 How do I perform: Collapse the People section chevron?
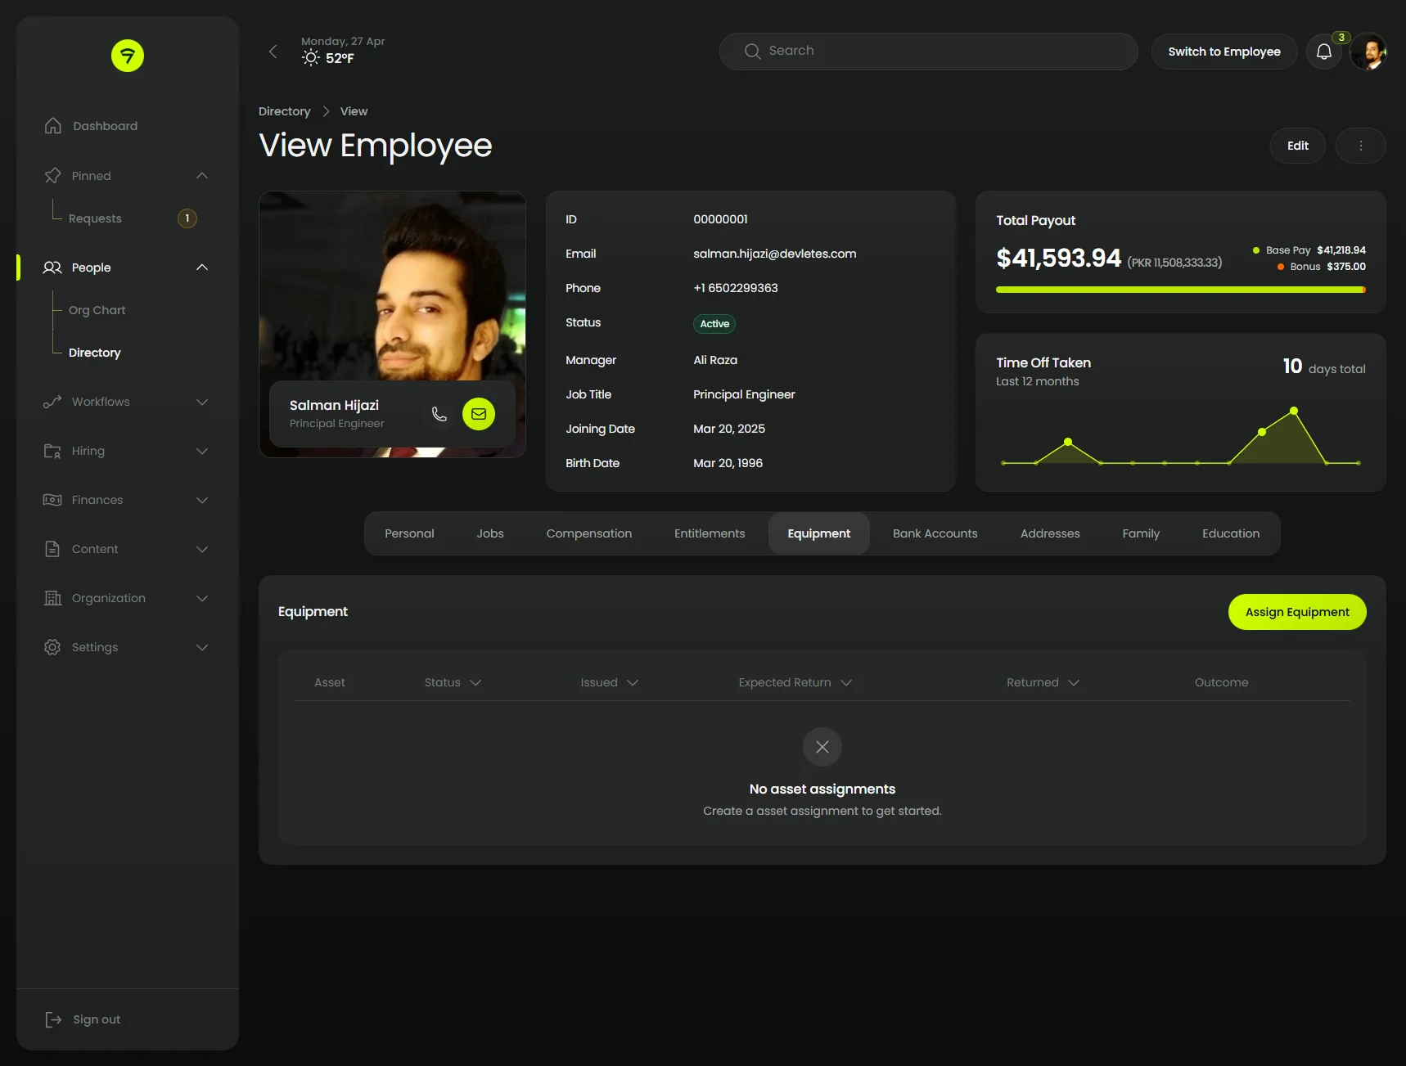tap(202, 268)
